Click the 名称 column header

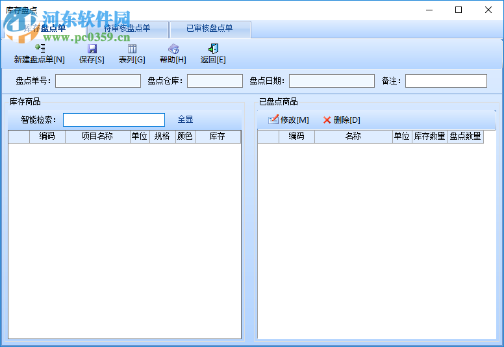(353, 136)
